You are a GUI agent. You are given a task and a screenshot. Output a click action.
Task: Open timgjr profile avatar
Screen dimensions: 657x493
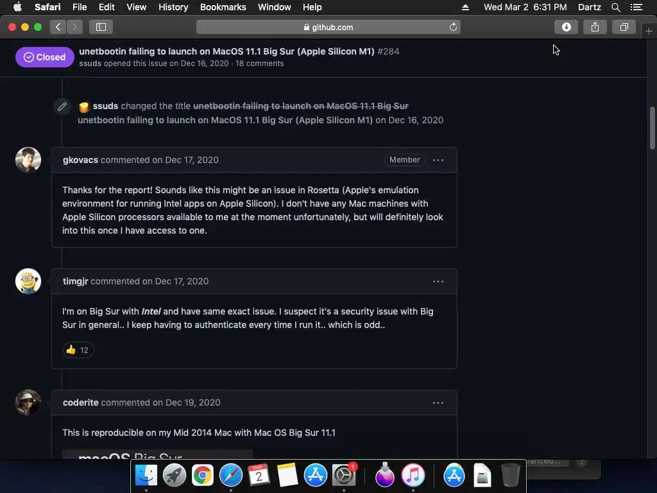tap(28, 281)
